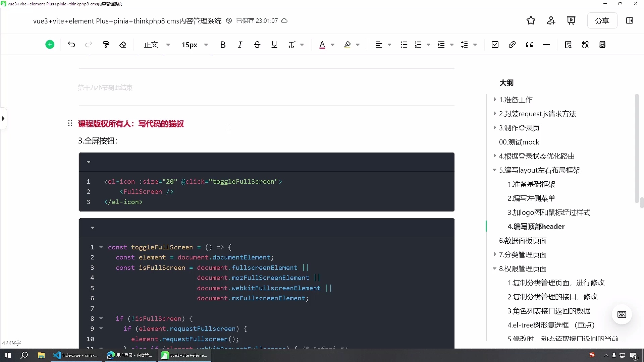This screenshot has width=644, height=362.
Task: Toggle underline formatting
Action: click(274, 45)
